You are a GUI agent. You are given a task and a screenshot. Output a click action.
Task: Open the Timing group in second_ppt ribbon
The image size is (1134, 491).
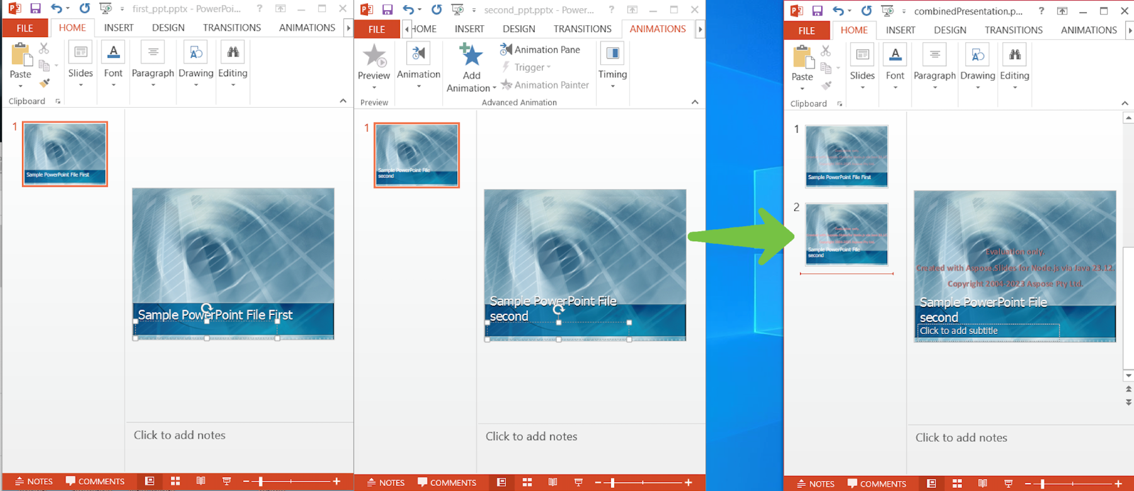(612, 64)
